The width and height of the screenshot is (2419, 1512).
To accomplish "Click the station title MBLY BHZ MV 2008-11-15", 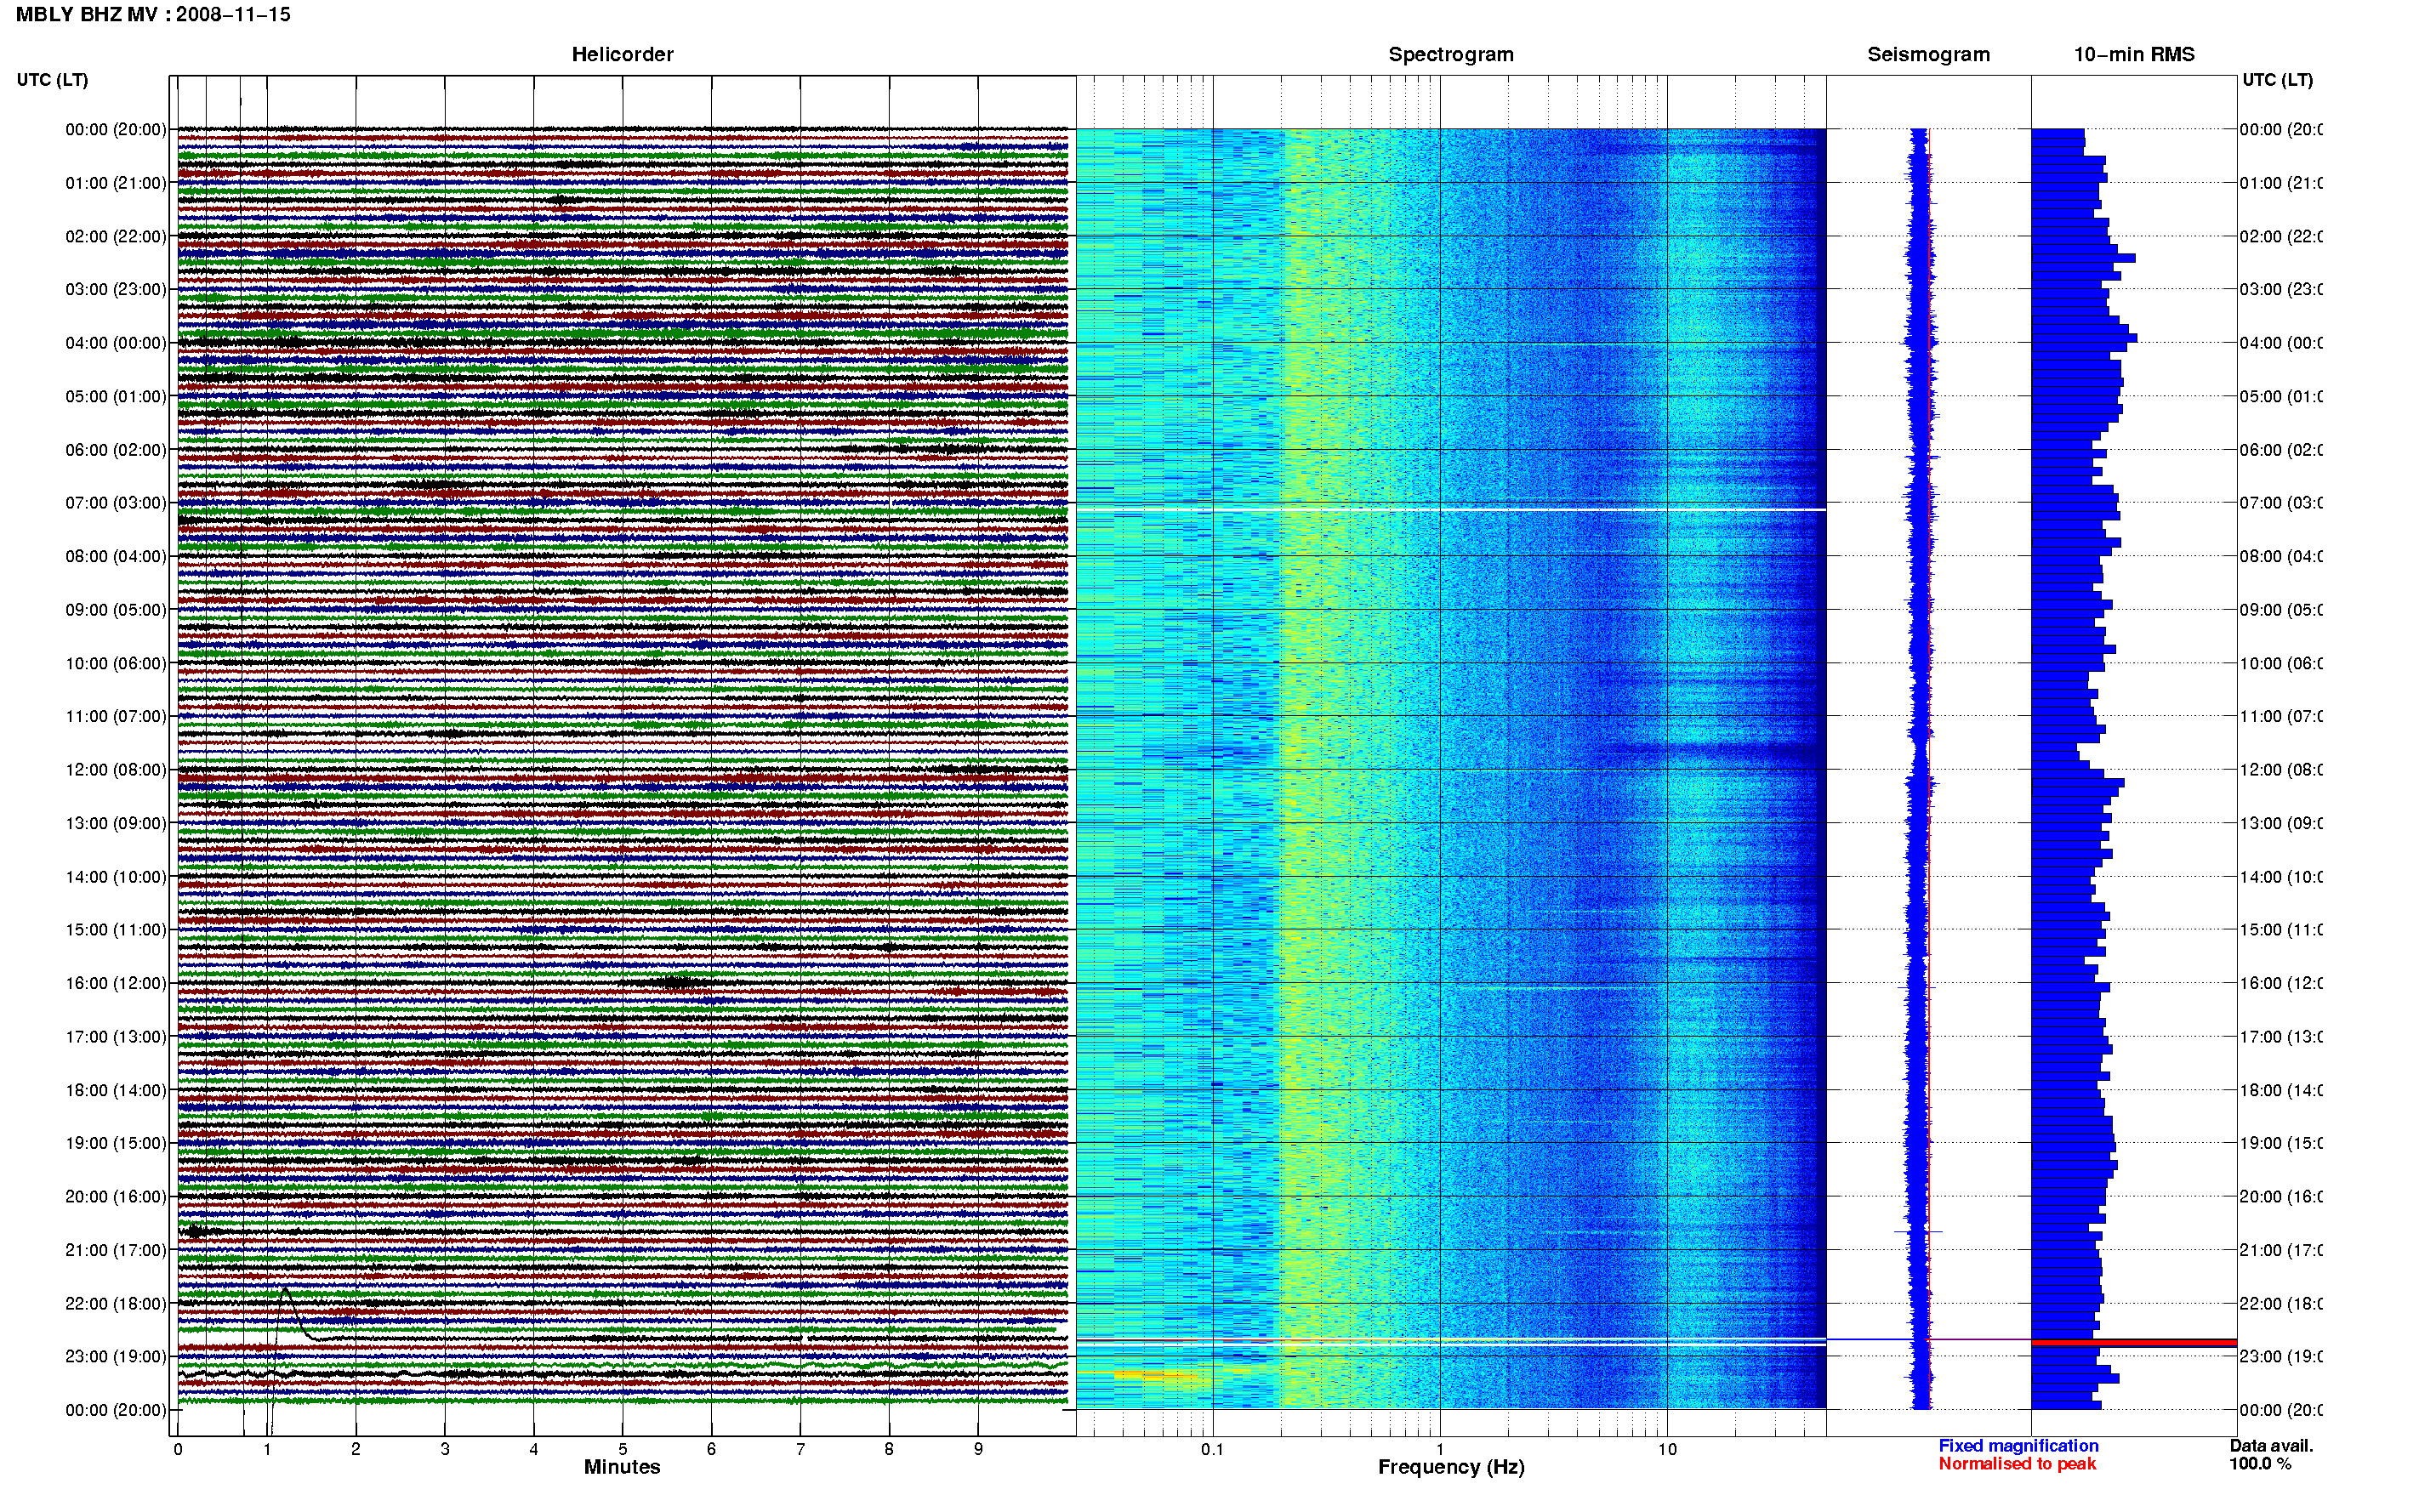I will click(153, 15).
